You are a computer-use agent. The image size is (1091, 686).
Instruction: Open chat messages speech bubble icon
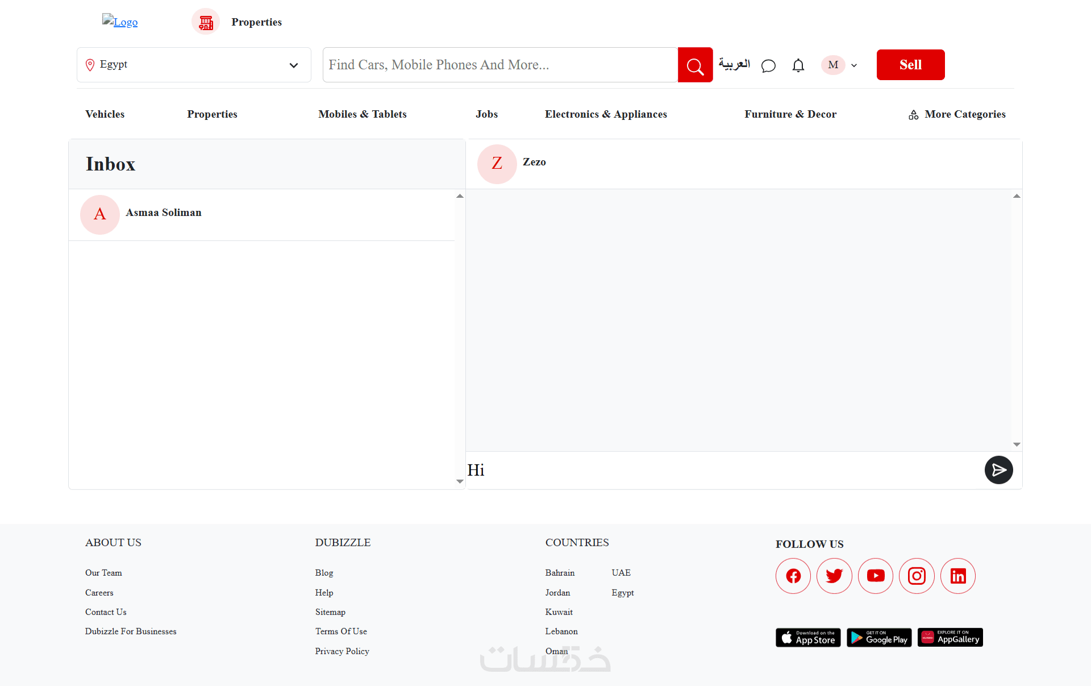click(x=768, y=66)
